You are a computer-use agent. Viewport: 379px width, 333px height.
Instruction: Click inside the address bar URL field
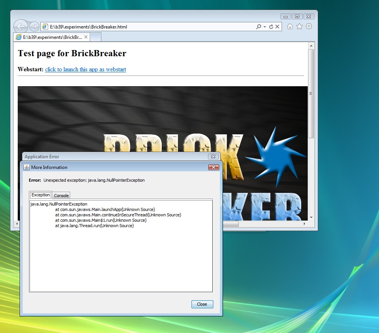[x=150, y=27]
